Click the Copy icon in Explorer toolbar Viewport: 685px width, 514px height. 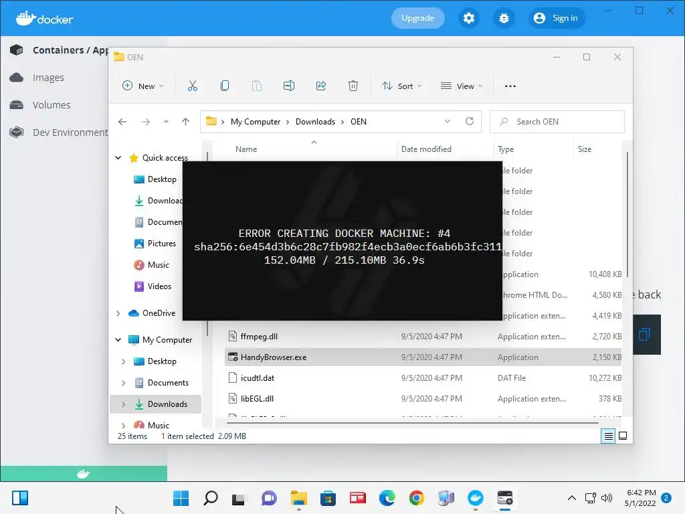225,86
